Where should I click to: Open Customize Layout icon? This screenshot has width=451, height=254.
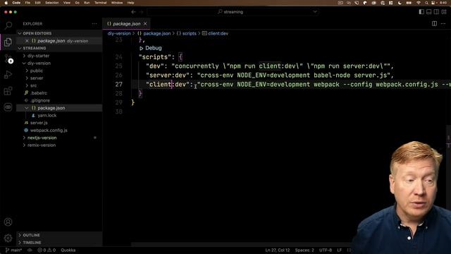[444, 12]
